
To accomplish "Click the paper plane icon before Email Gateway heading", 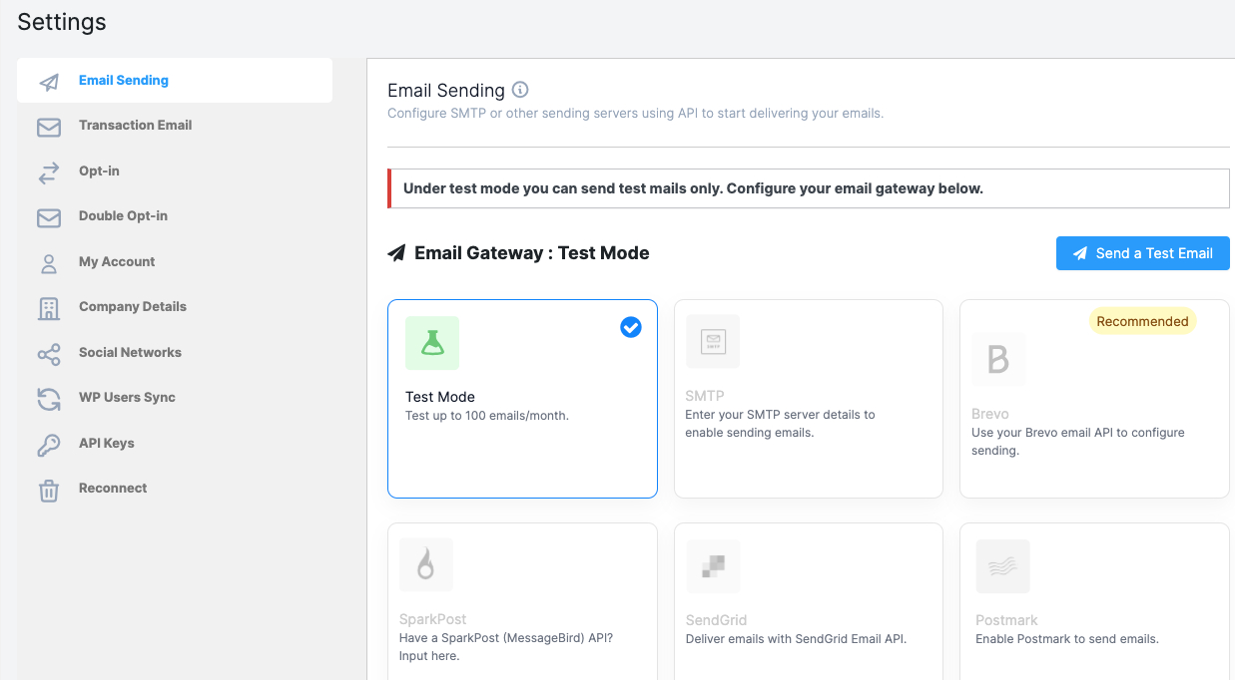I will tap(396, 253).
